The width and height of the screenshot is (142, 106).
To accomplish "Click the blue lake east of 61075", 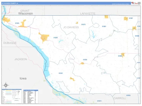I will 93,34.
